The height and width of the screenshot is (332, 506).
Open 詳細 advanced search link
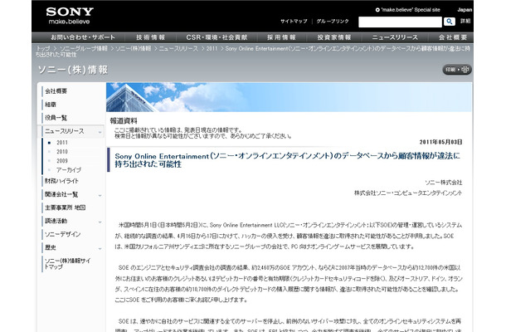click(465, 22)
